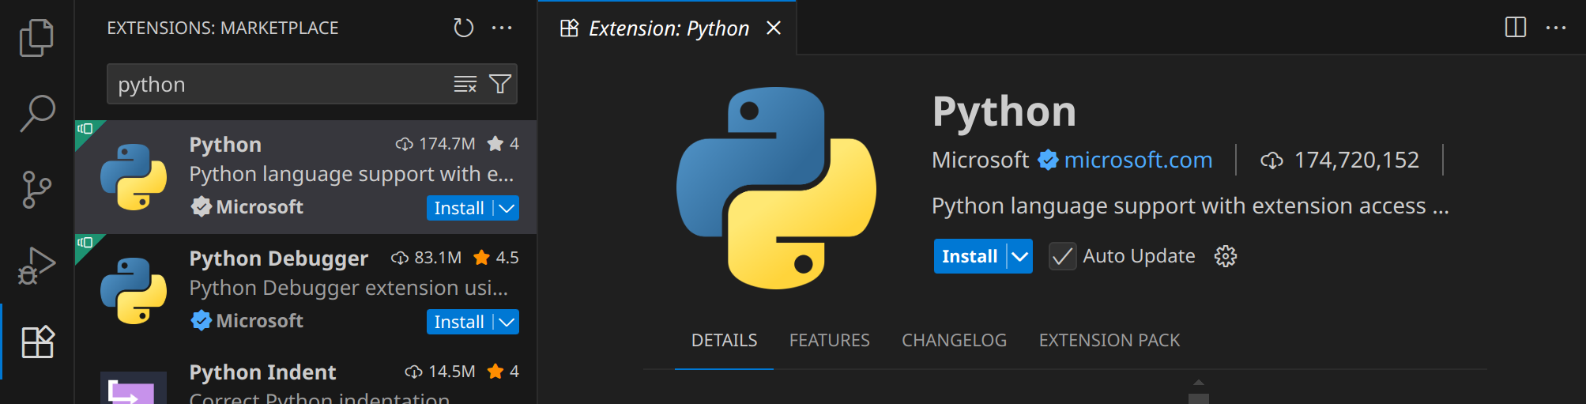Open the Run and Debug view
This screenshot has height=404, width=1586.
pos(36,266)
